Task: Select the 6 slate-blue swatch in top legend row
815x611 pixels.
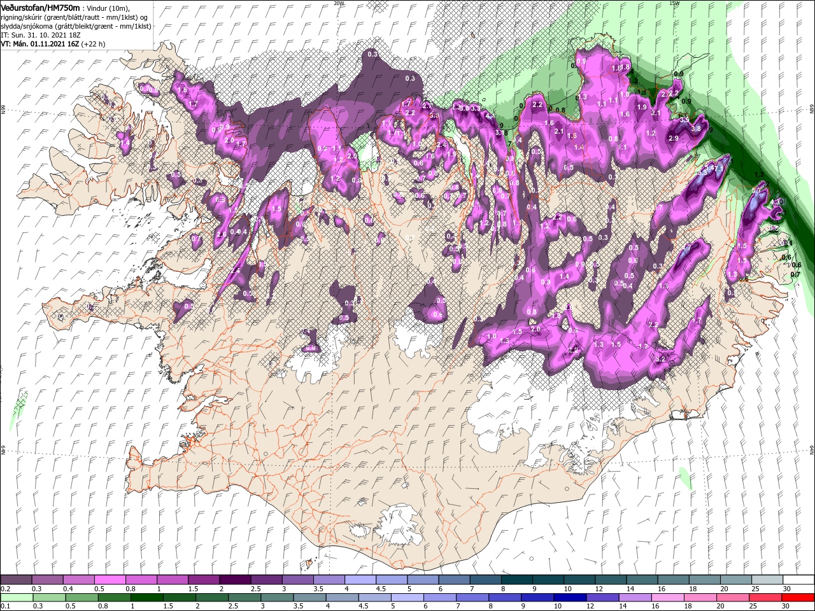Action: coord(454,579)
